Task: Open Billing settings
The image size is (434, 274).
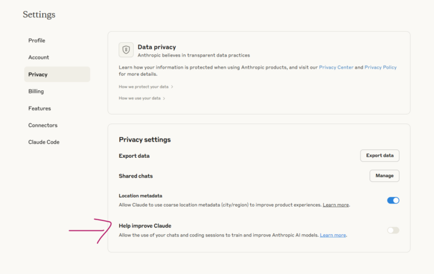Action: pos(36,92)
